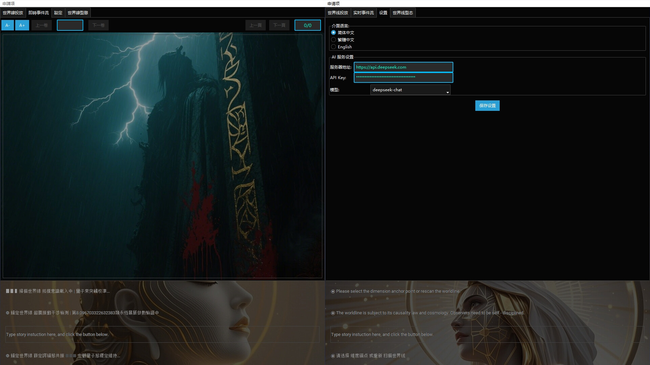Select English interface language
The width and height of the screenshot is (650, 365).
333,47
